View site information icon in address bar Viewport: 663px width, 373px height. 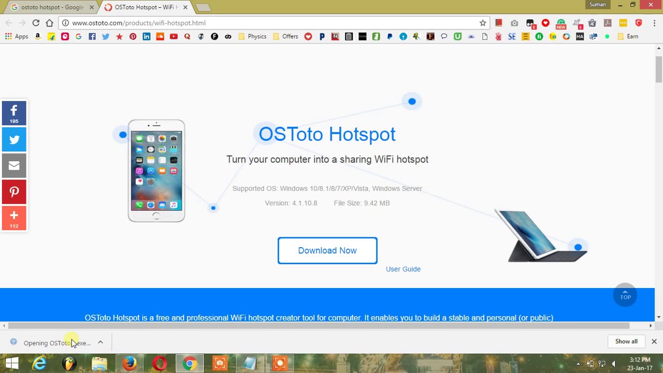tap(66, 23)
